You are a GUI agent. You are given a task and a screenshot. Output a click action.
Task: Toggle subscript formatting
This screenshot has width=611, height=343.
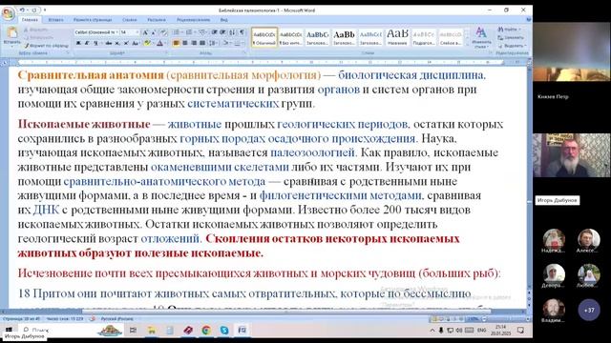(x=117, y=43)
